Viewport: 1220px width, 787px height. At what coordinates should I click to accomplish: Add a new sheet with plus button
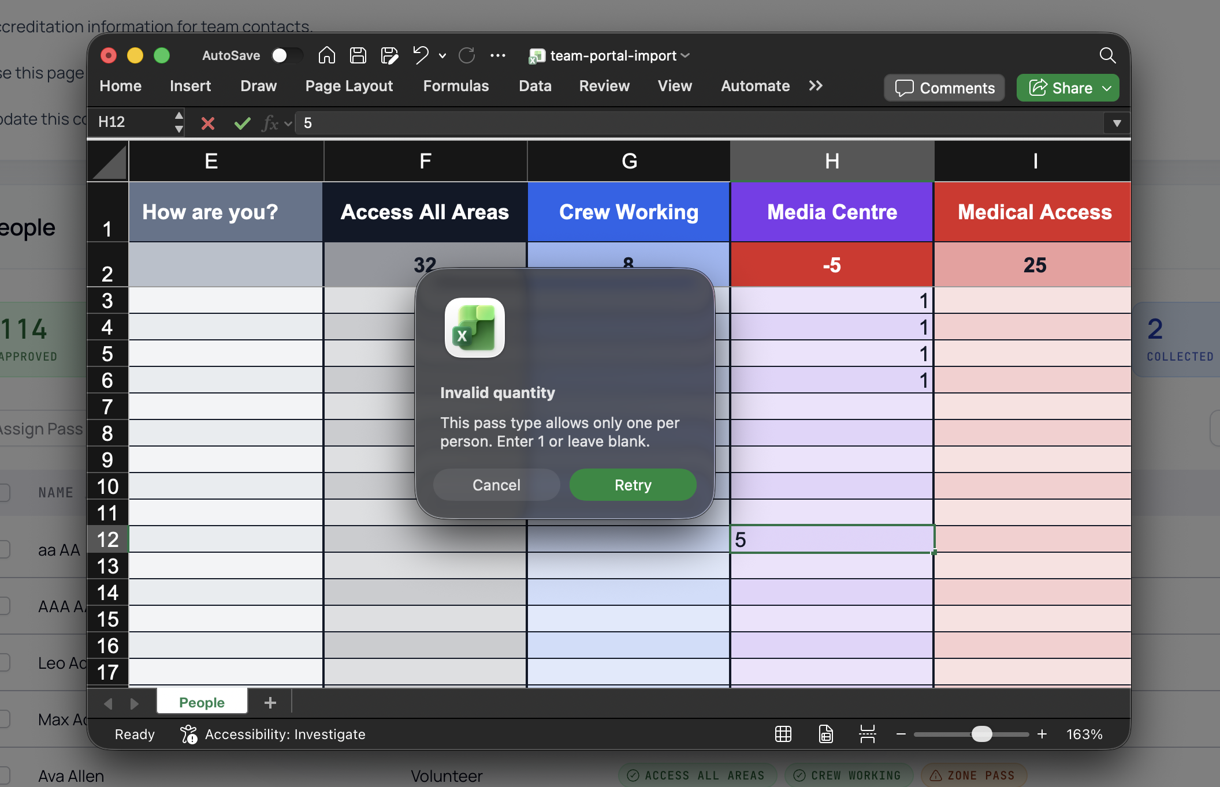pos(270,702)
